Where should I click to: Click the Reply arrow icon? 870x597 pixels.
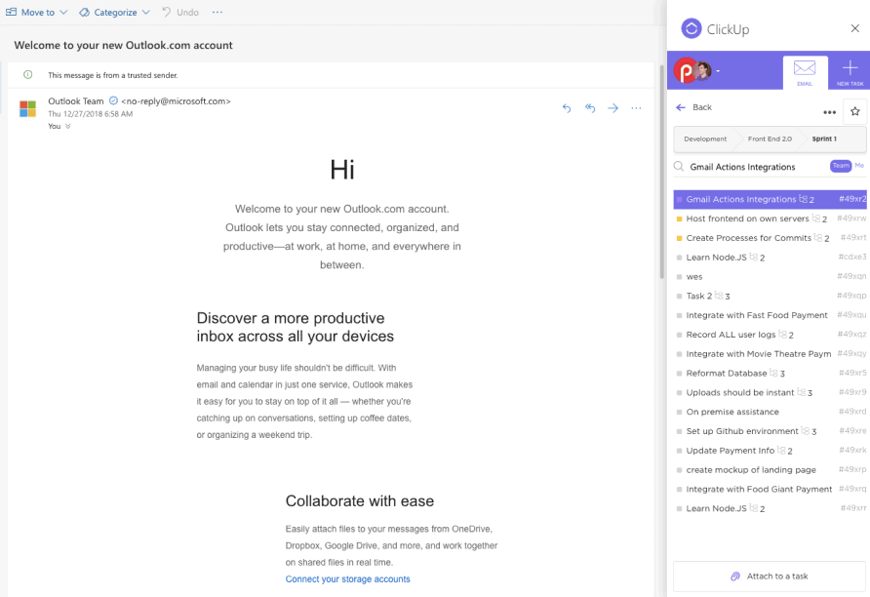[567, 108]
